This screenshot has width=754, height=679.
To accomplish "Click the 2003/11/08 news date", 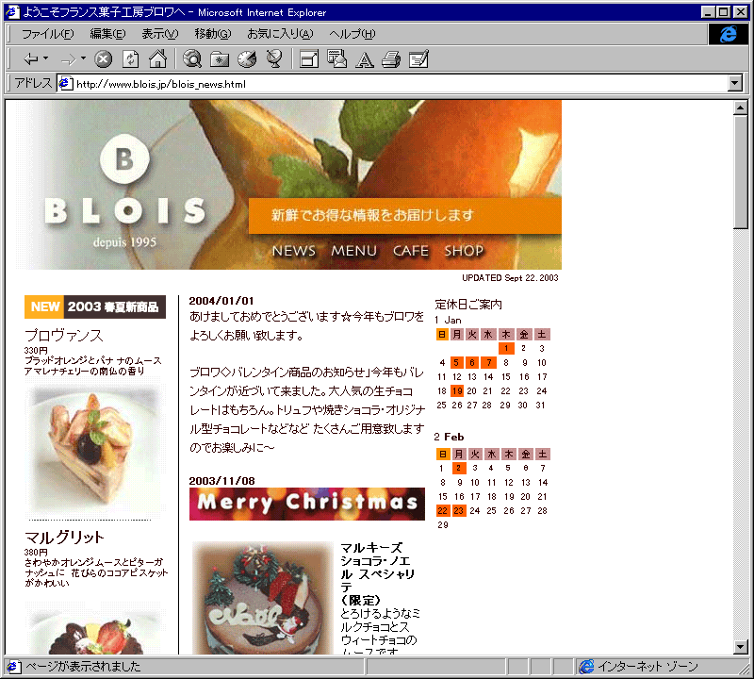I will (221, 481).
